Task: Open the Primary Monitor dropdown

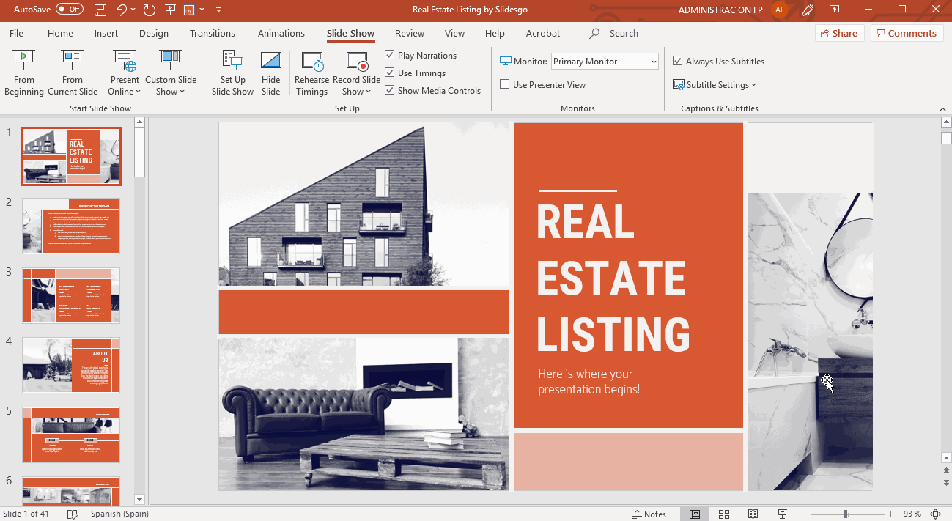Action: point(605,62)
